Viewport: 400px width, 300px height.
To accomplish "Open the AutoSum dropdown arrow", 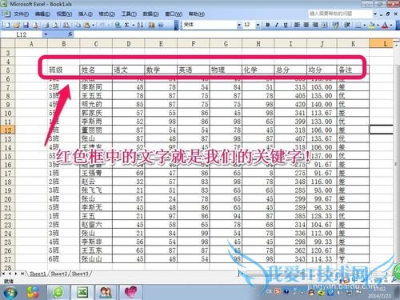I will [133, 26].
